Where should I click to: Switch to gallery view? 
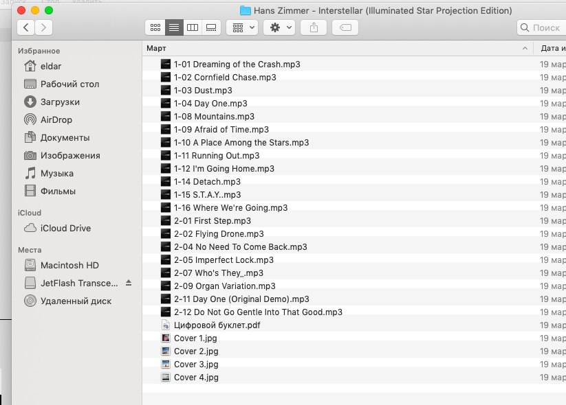click(211, 27)
